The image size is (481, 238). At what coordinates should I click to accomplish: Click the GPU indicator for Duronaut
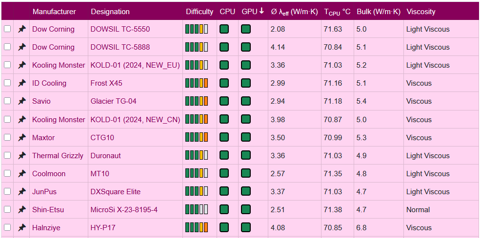click(246, 156)
